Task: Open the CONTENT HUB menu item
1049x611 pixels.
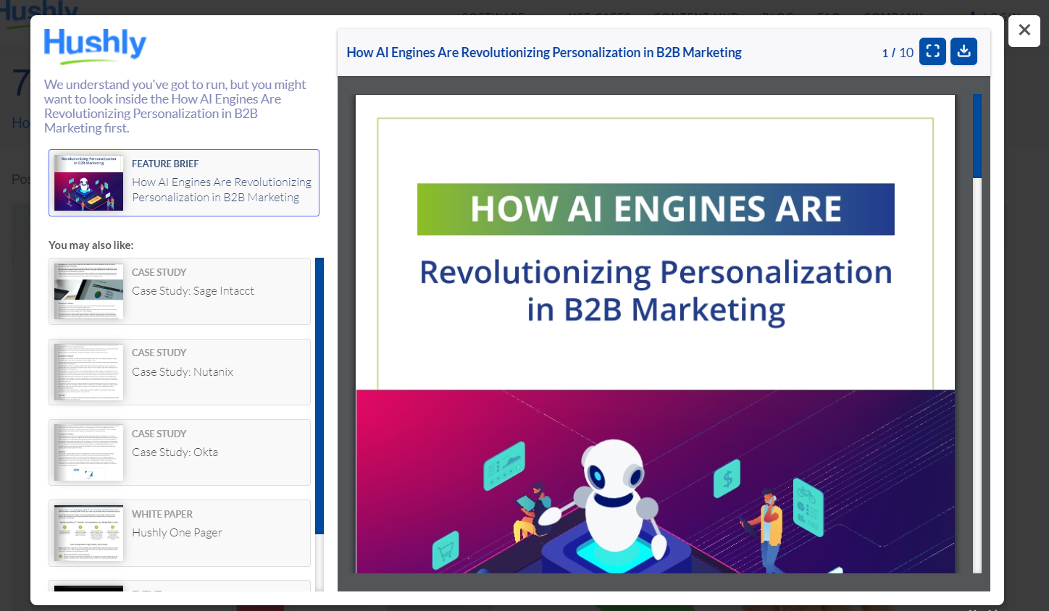Action: coord(696,16)
